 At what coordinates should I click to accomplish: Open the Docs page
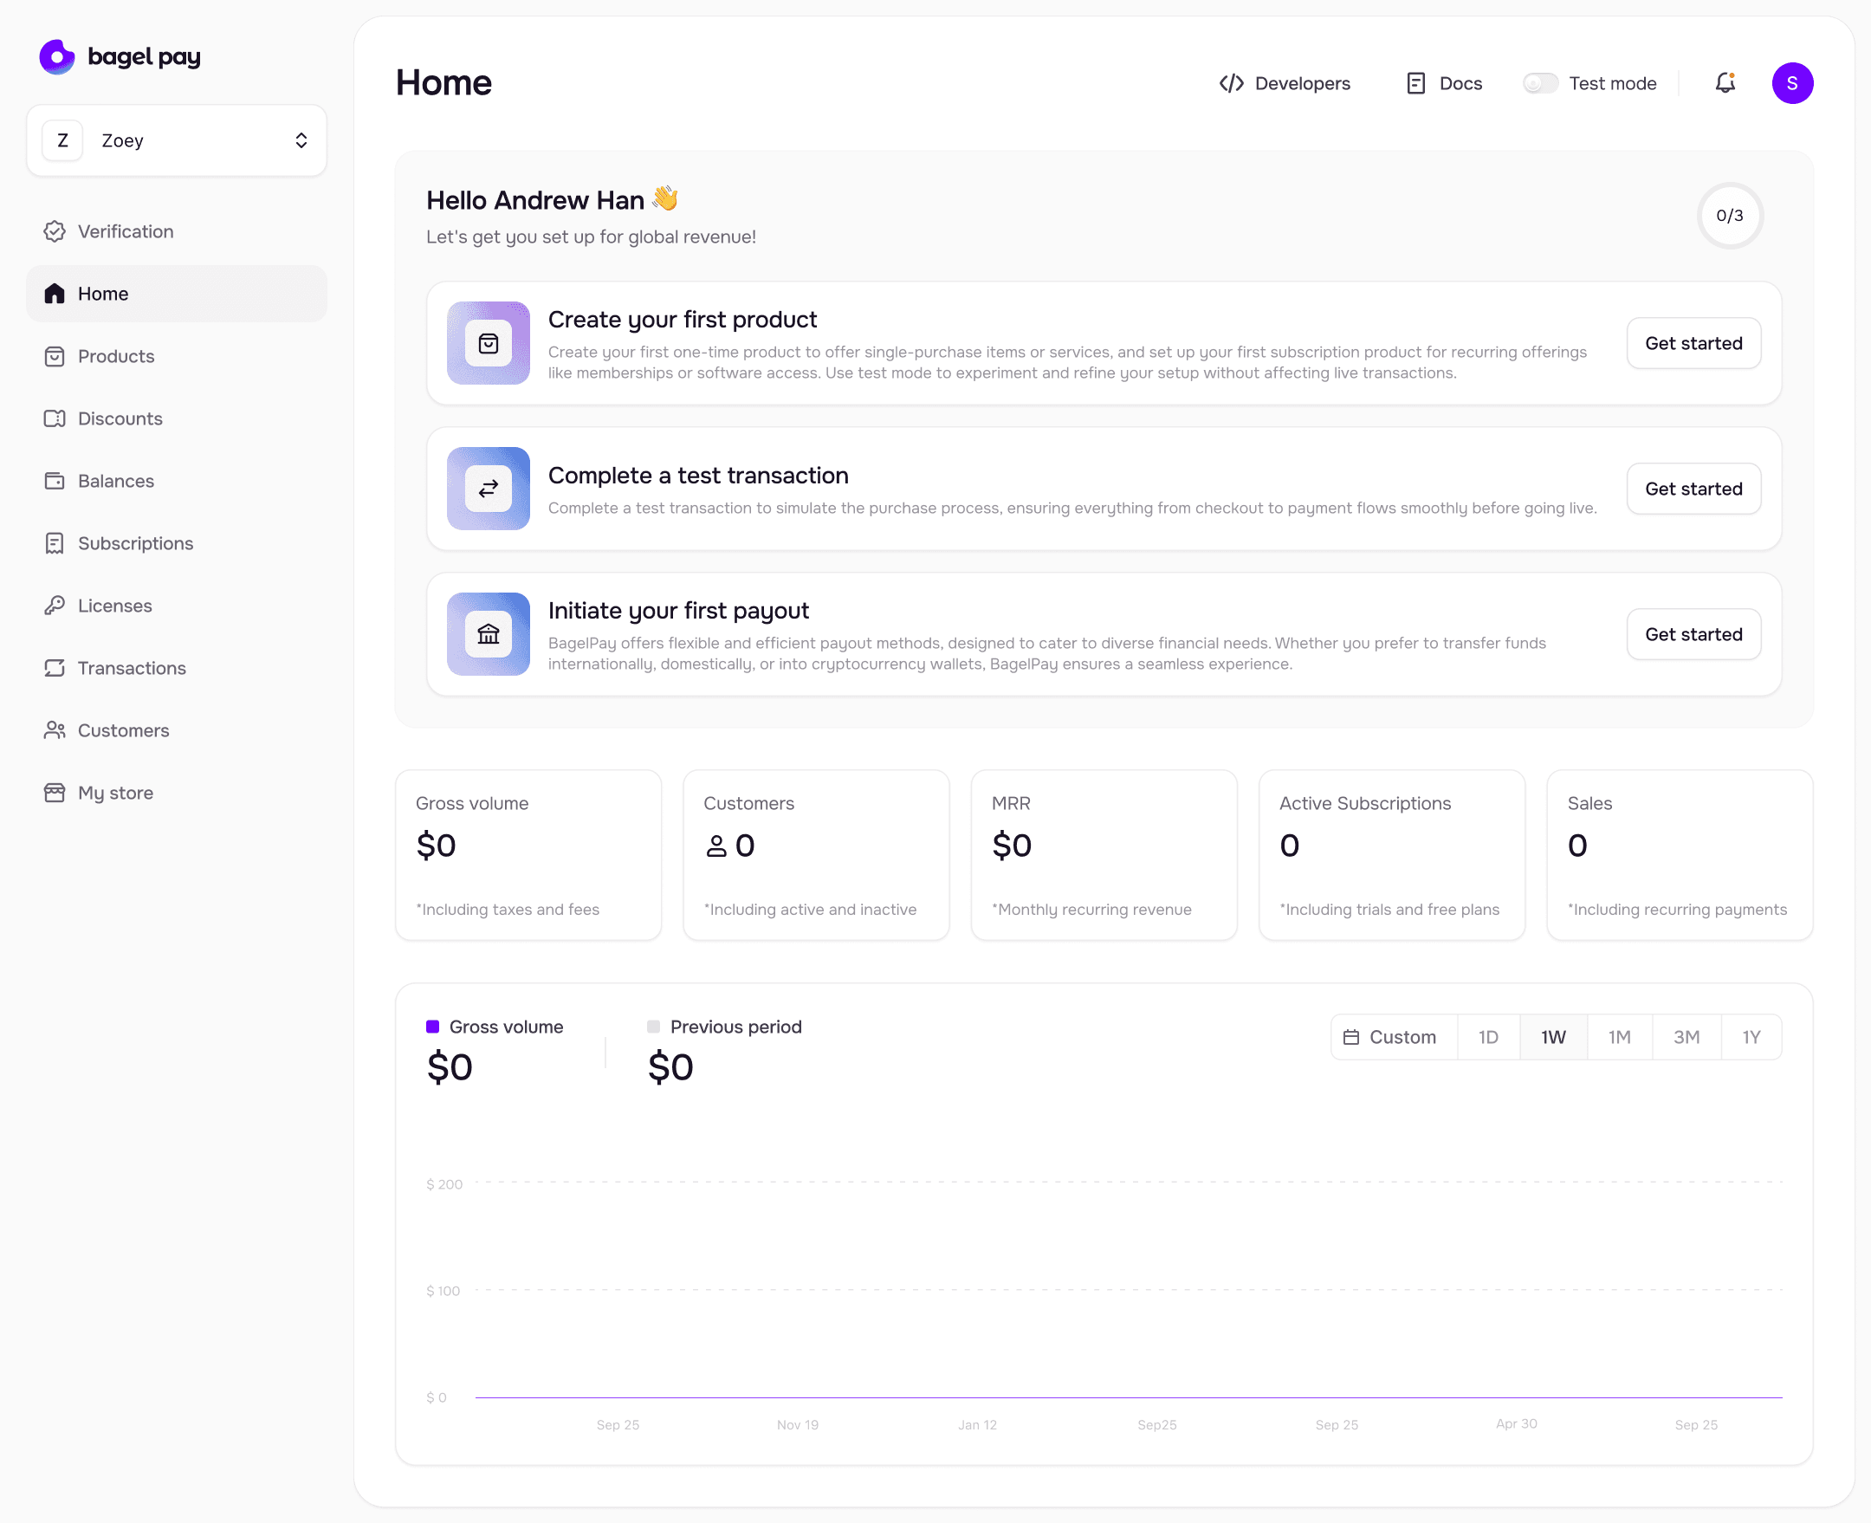coord(1443,82)
